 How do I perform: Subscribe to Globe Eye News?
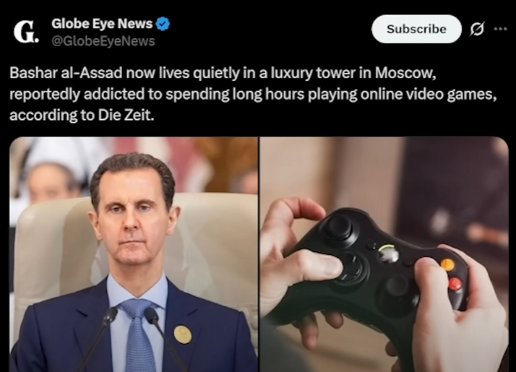tap(416, 29)
